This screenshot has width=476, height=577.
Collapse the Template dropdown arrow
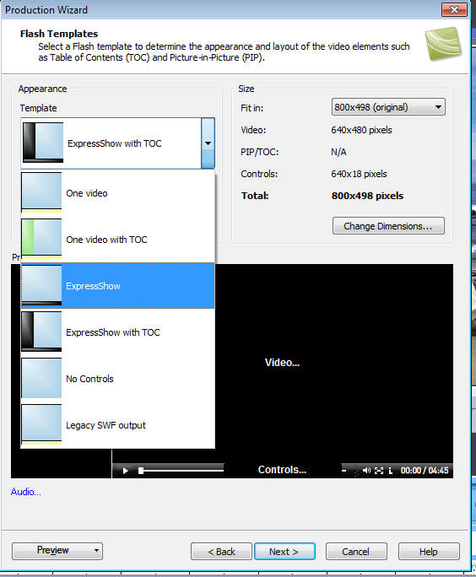click(208, 143)
